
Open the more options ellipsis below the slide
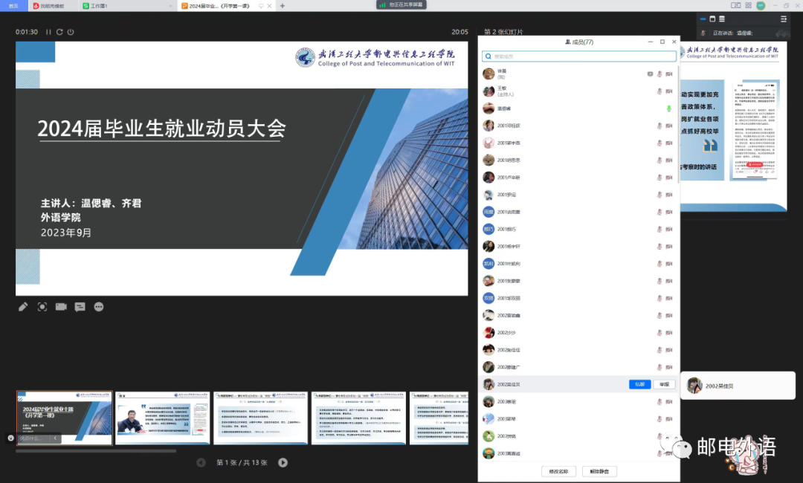coord(99,307)
